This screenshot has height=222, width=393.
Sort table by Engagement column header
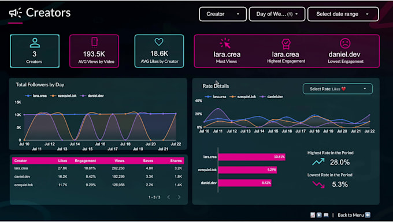[x=85, y=161]
